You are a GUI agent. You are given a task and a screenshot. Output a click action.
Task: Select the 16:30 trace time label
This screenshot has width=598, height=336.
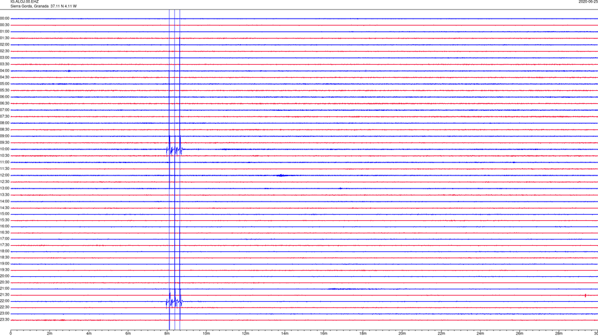[4, 232]
